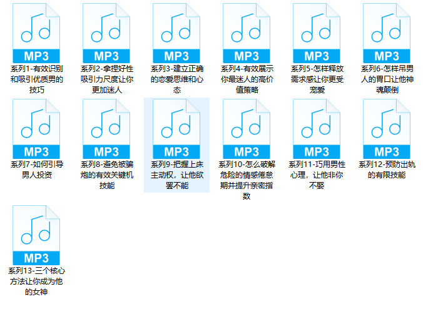Click the file name 系列13-三个核心方法让你成为他的女神
Viewport: 423px width, 309px height.
point(36,281)
